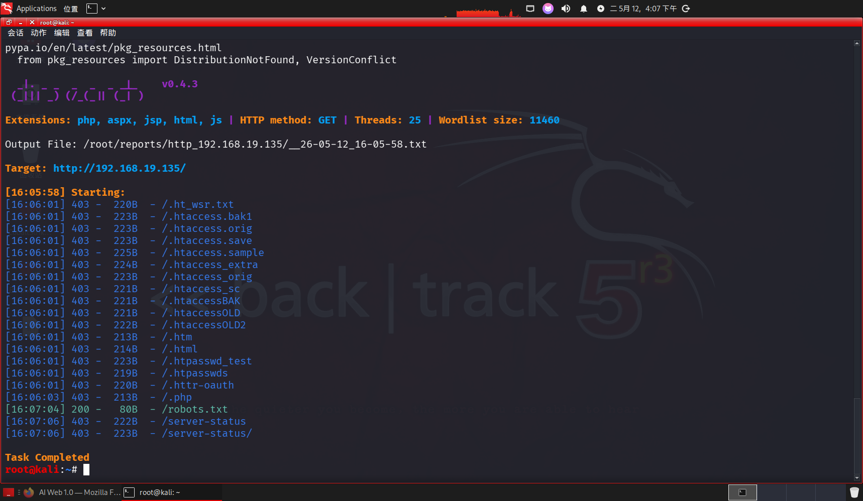
Task: Switch to root@kali taskbar button
Action: (172, 492)
